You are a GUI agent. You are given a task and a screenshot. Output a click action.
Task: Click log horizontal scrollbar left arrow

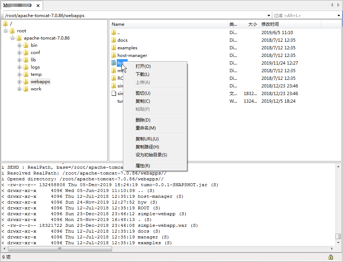pyautogui.click(x=4, y=249)
